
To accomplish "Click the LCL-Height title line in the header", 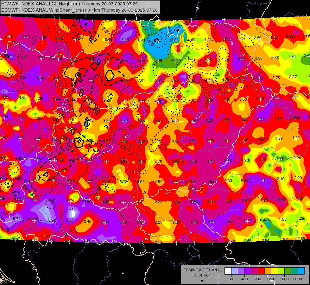I will point(69,4).
